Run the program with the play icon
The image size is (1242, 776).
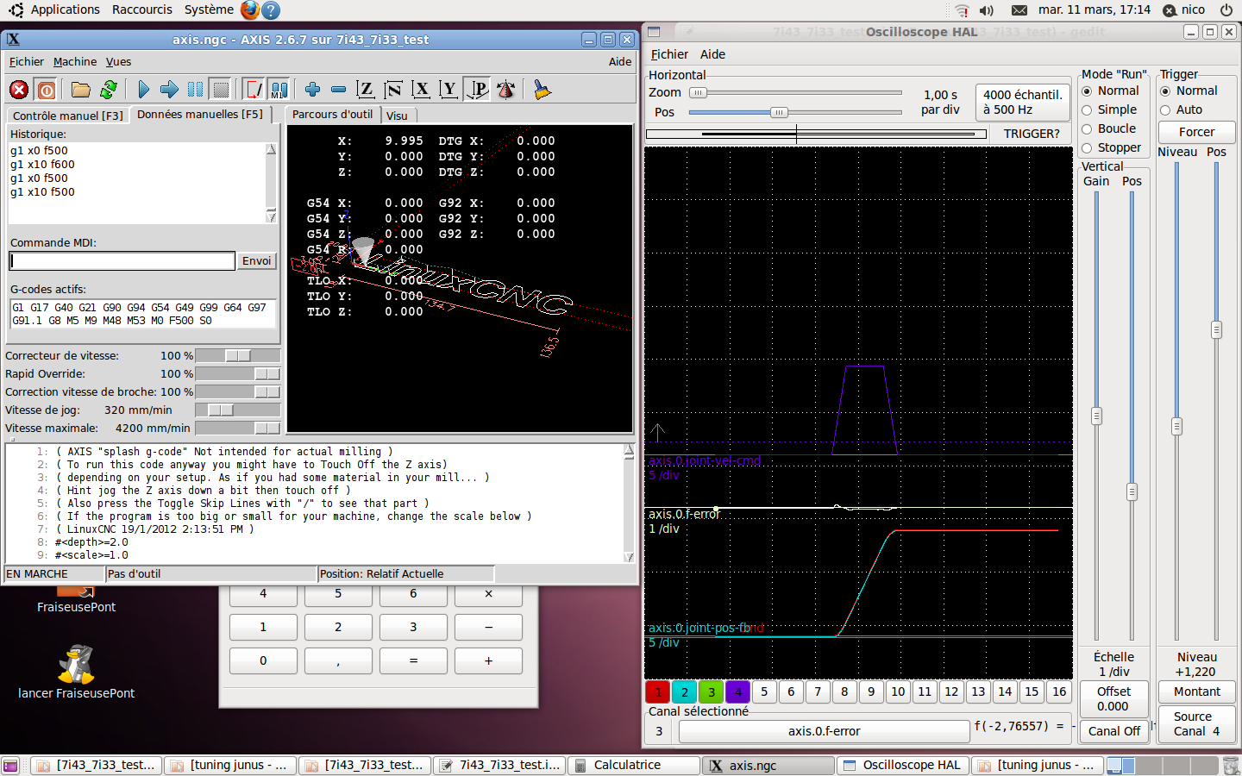tap(143, 90)
